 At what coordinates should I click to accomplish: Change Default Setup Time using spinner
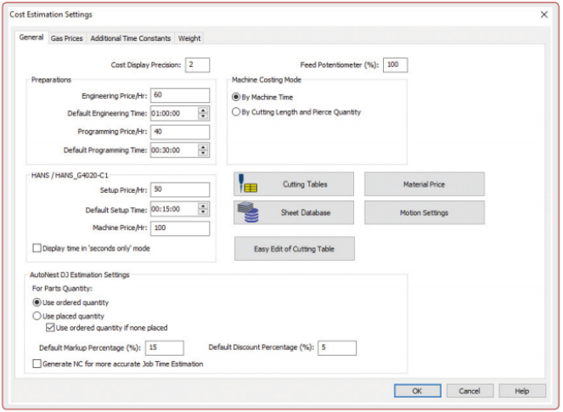point(203,209)
